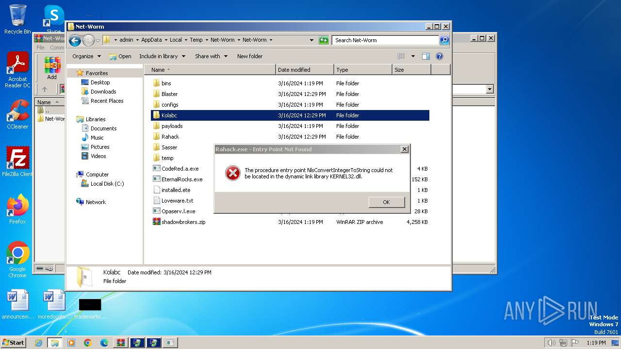Select the temp folder
Image resolution: width=621 pixels, height=349 pixels.
tap(167, 158)
